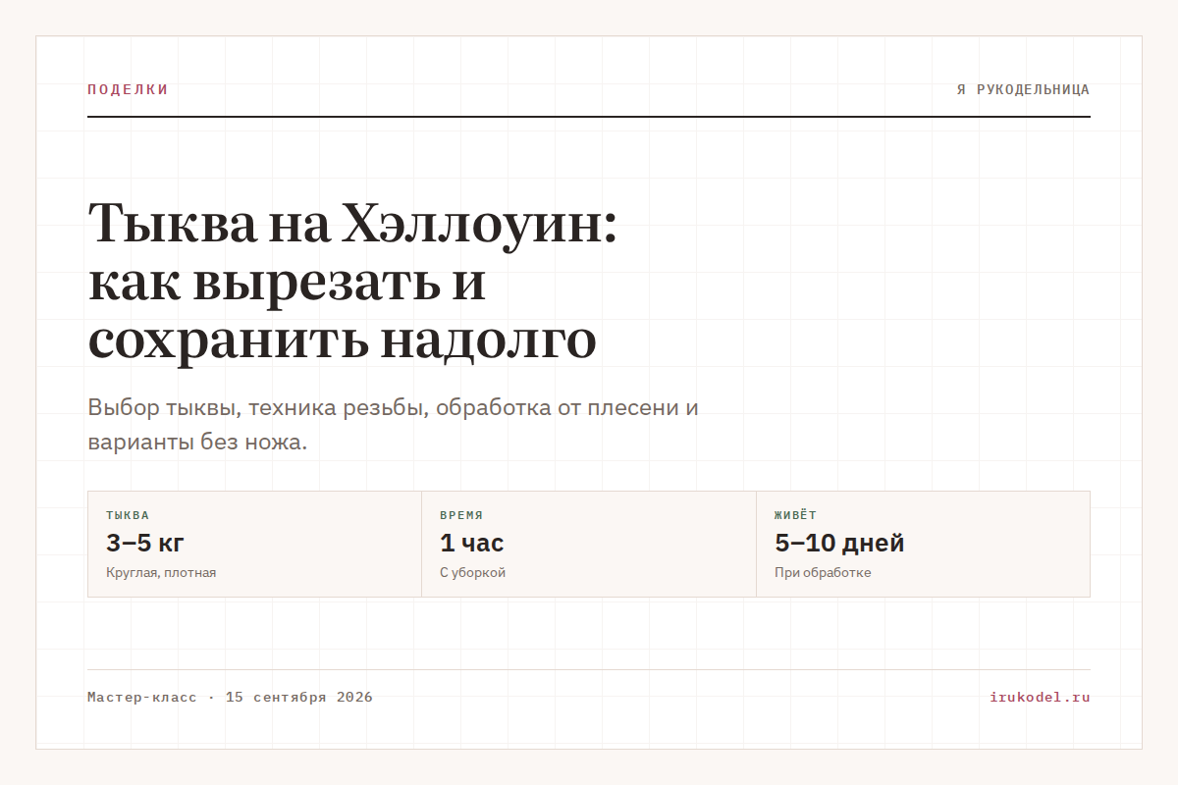
Task: Click the Я РУКОДЕЛЬНИЦА site name
Action: [x=1023, y=89]
